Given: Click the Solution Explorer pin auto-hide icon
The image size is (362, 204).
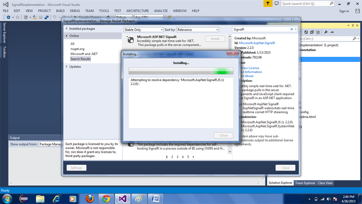Looking at the screenshot, I should [x=353, y=25].
